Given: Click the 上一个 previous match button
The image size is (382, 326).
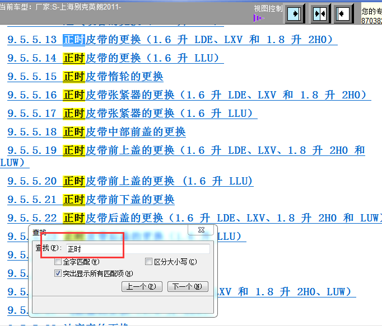Looking at the screenshot, I should coord(142,287).
